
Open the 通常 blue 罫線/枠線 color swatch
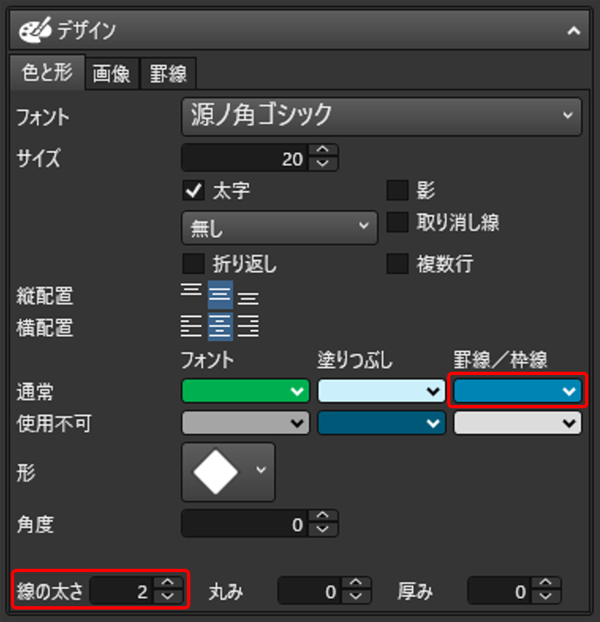click(518, 391)
